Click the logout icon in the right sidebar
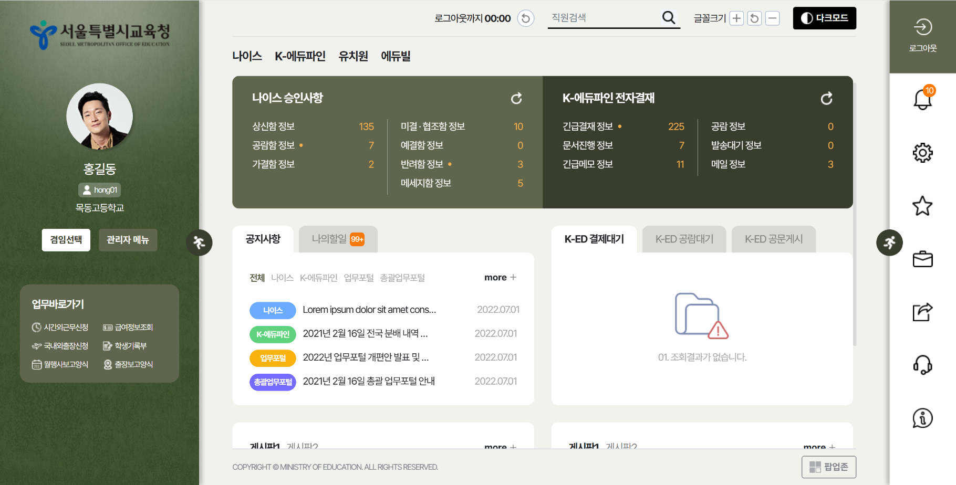This screenshot has height=485, width=956. click(x=922, y=27)
